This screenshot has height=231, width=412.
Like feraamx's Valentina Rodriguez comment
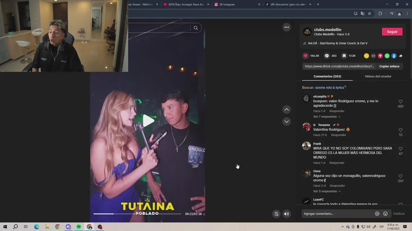[x=400, y=130]
